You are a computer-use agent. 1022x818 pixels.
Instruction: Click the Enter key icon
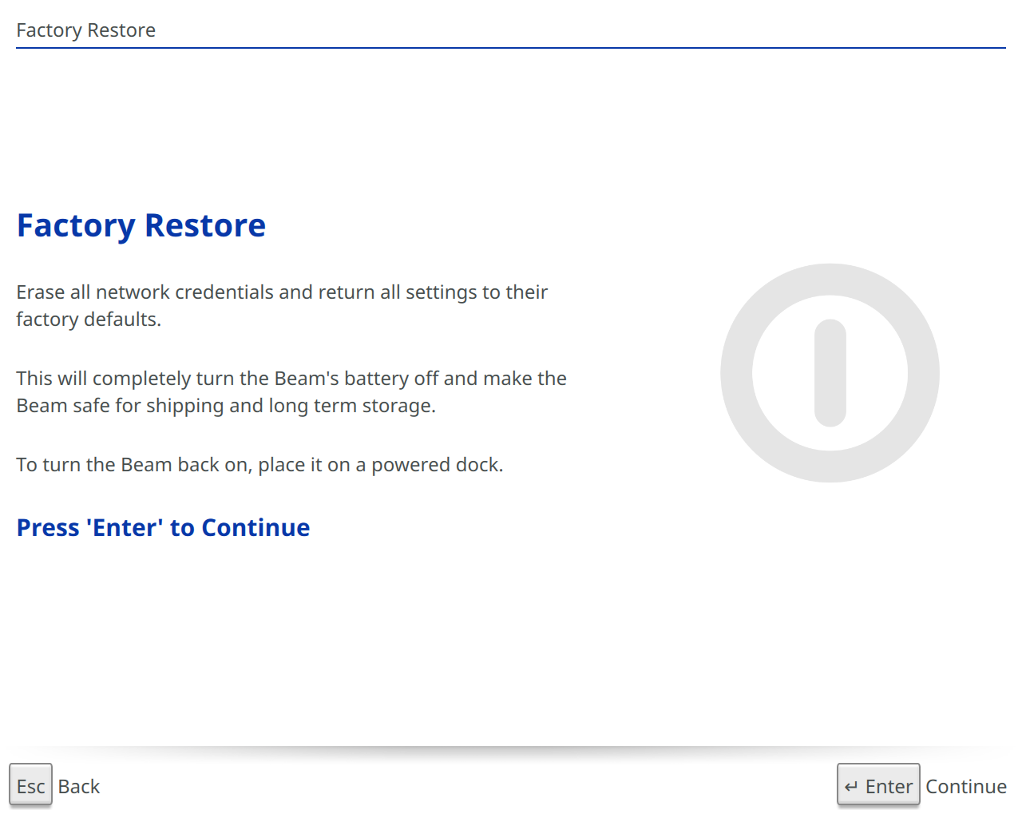pos(878,785)
